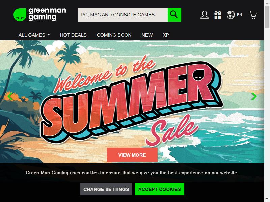This screenshot has height=202, width=270.
Task: Open the EN language selector
Action: coord(239,15)
